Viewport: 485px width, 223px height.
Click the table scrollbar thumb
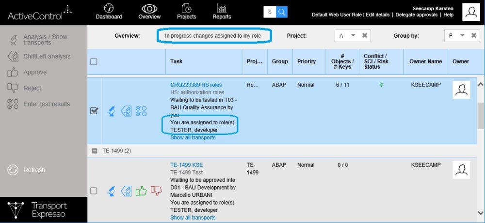tap(481, 116)
